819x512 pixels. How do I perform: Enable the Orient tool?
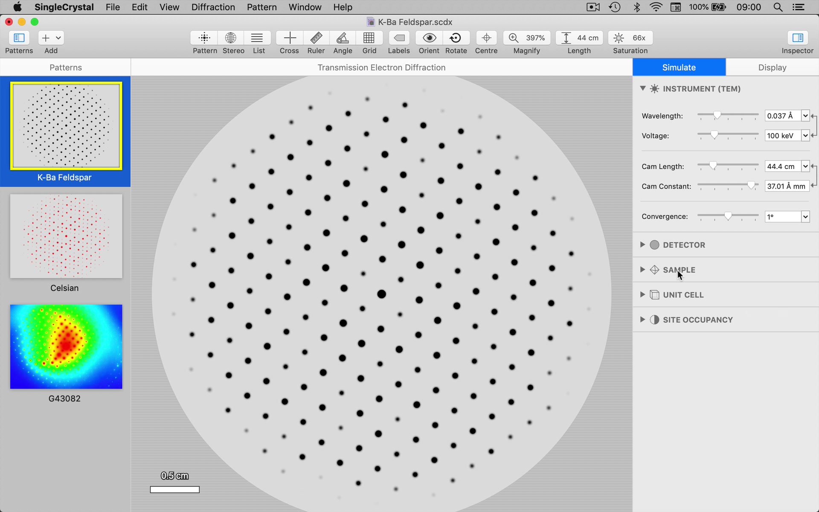(x=429, y=41)
